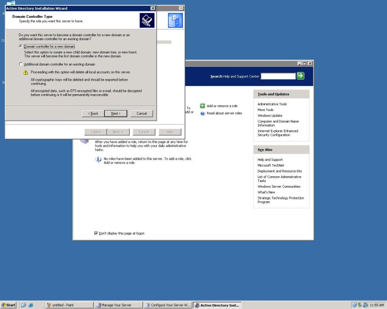Minimize the Manage Your Server window
The width and height of the screenshot is (387, 309).
[x=299, y=64]
